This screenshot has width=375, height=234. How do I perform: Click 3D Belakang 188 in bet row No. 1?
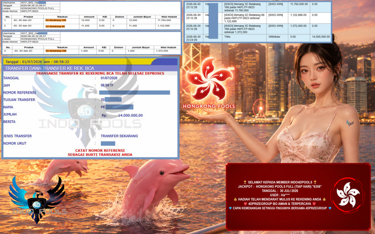56,20
